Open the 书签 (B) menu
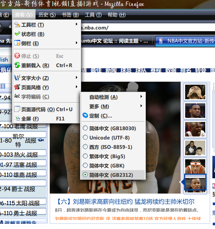Image resolution: width=215 pixels, height=229 pixels. pyautogui.click(x=70, y=15)
